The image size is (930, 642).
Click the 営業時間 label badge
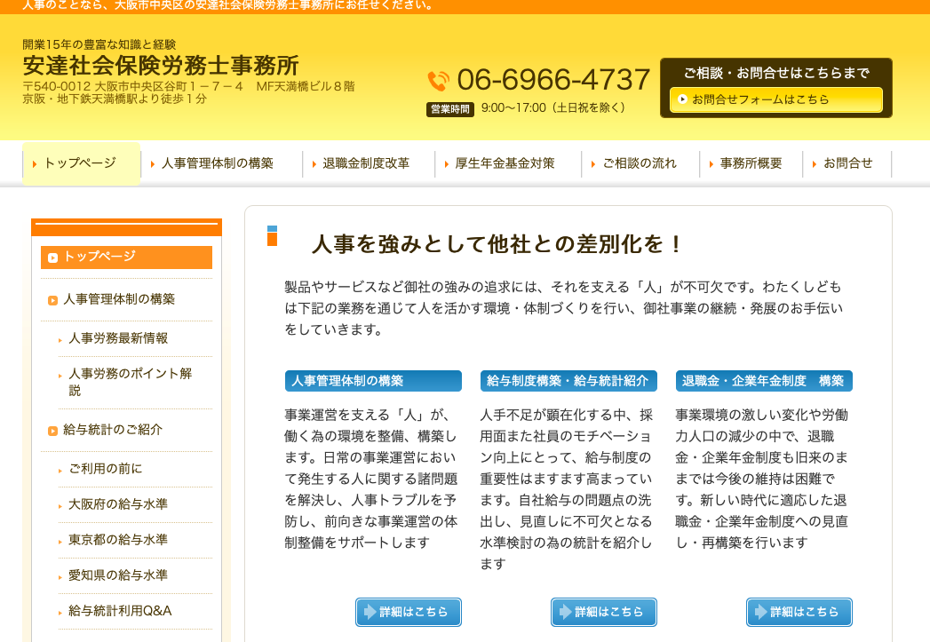point(449,107)
